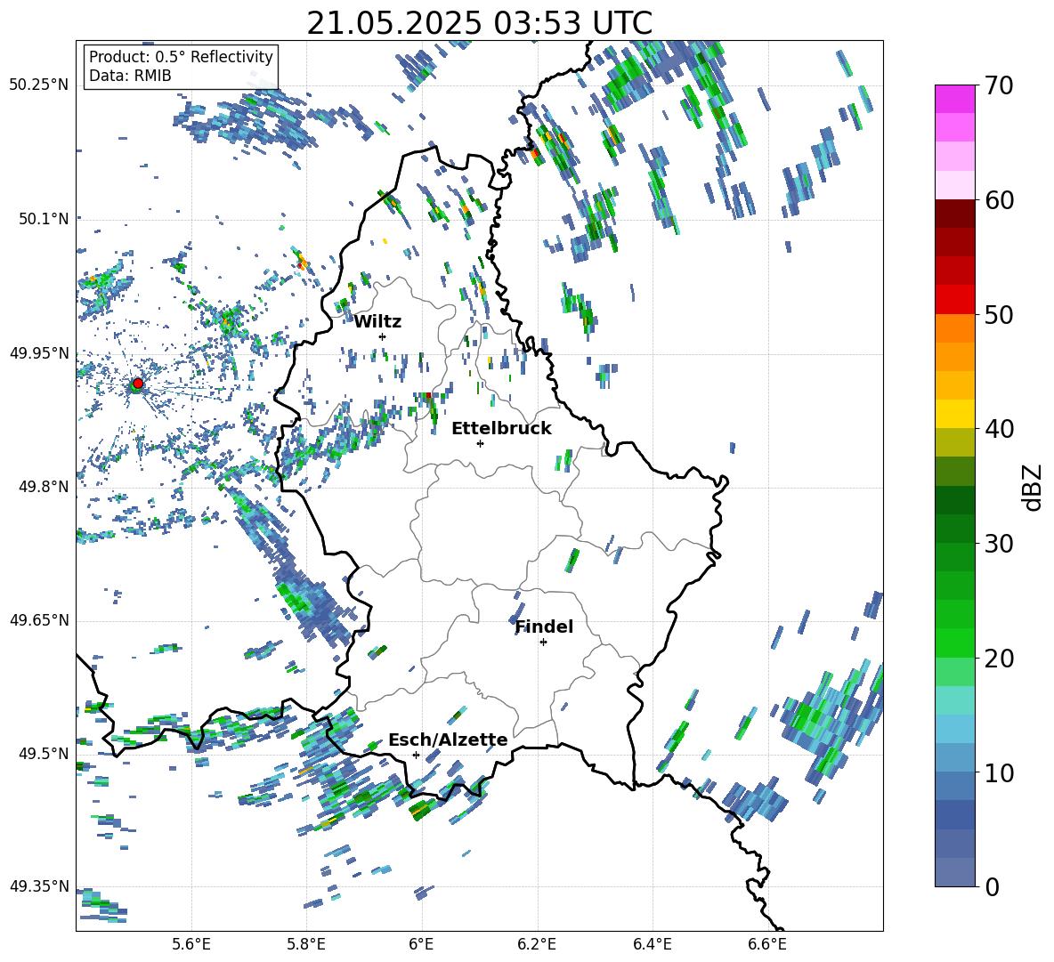Screen dimensions: 1054x962
Task: Click the Esch/Alzette station cross marker
Action: point(416,755)
